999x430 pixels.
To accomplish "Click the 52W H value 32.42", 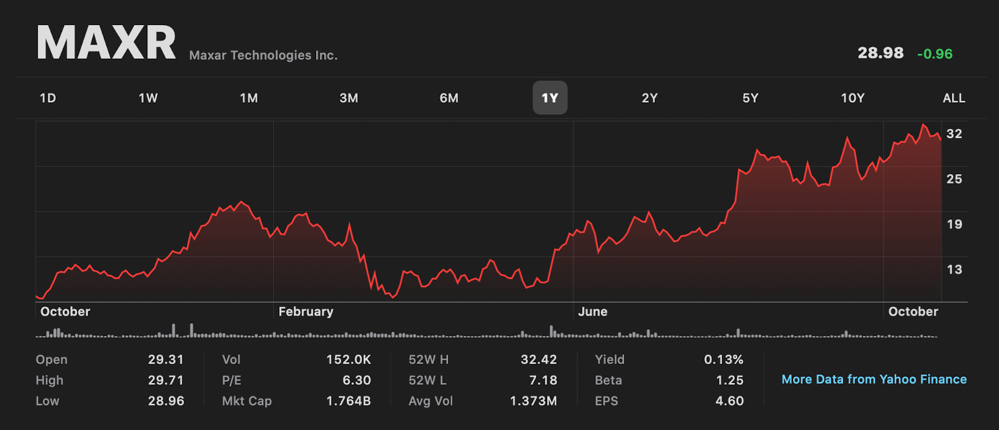I will [539, 360].
